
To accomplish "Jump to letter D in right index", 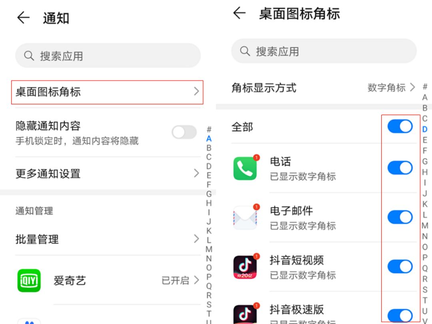I will pyautogui.click(x=425, y=129).
